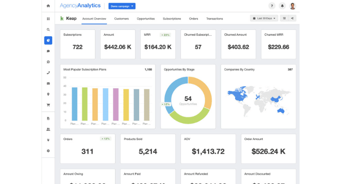Select the Account Overview tab
This screenshot has width=341, height=184.
pos(94,19)
